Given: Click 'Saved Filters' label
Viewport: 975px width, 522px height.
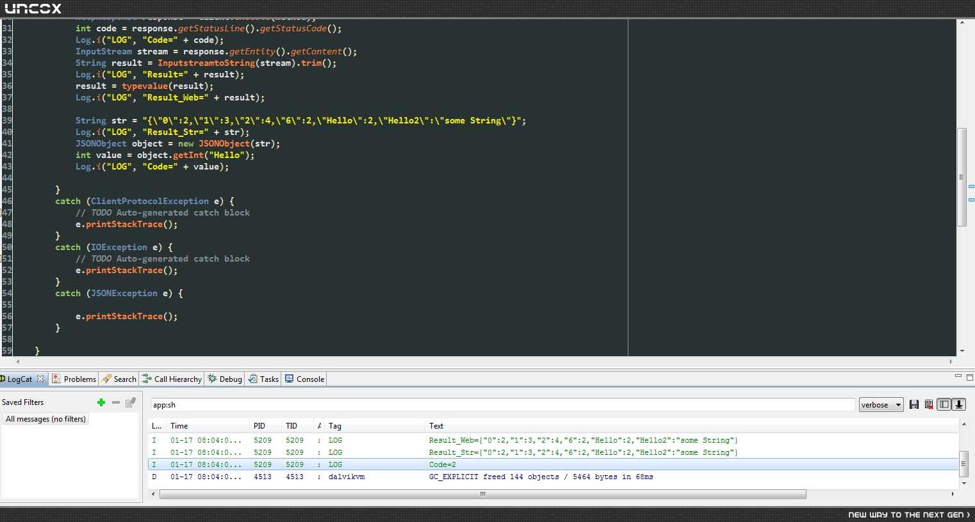Looking at the screenshot, I should point(22,402).
